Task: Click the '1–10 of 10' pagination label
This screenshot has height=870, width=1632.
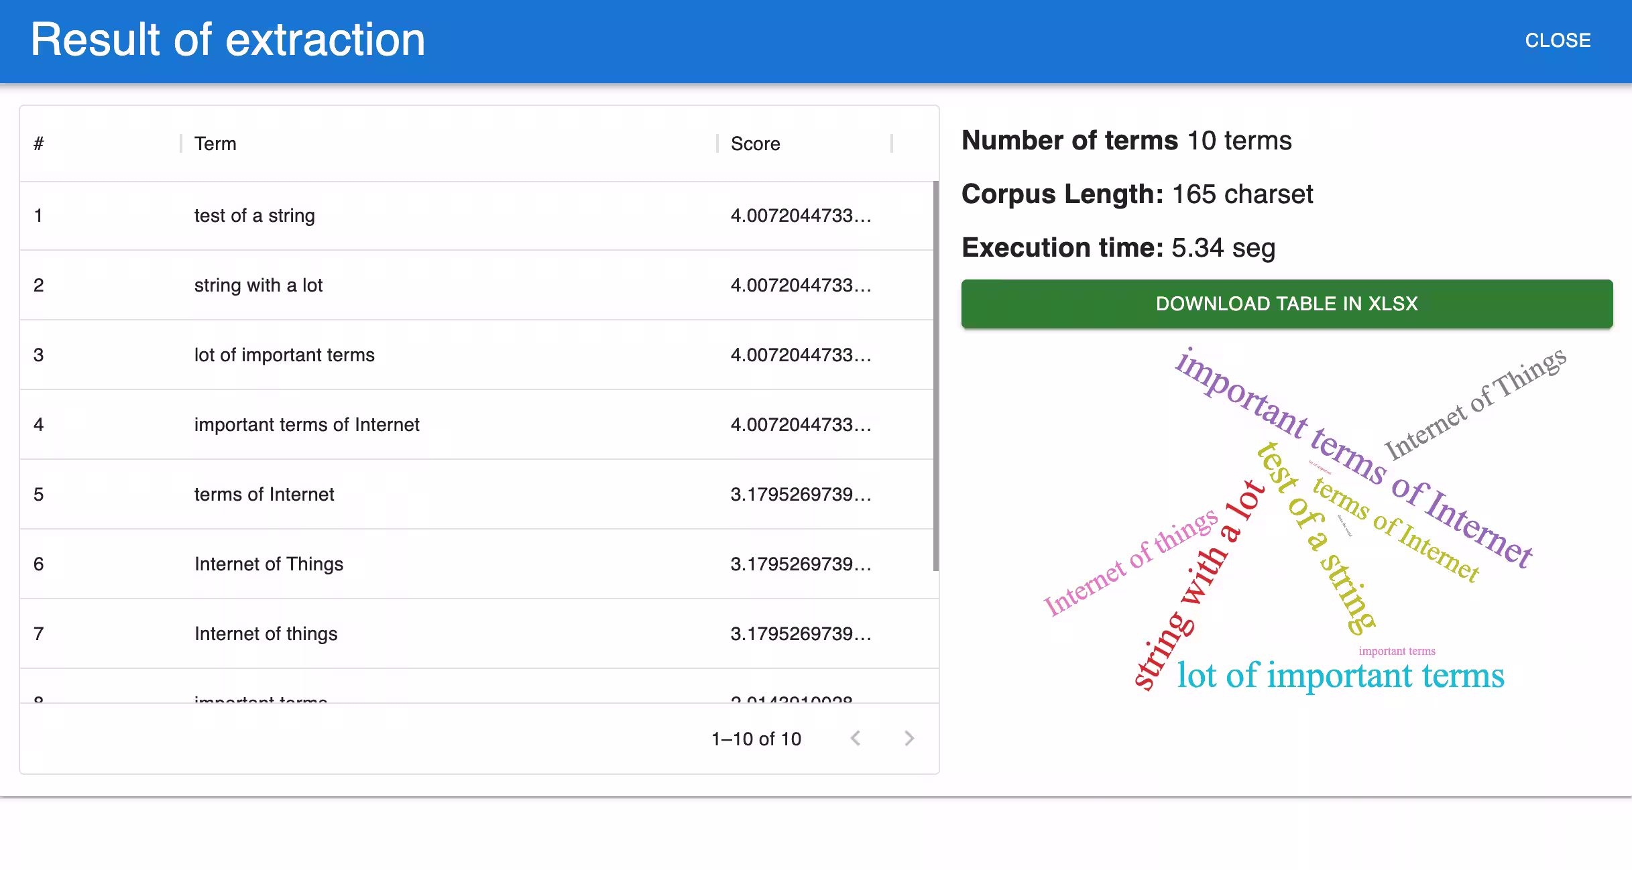Action: point(756,739)
